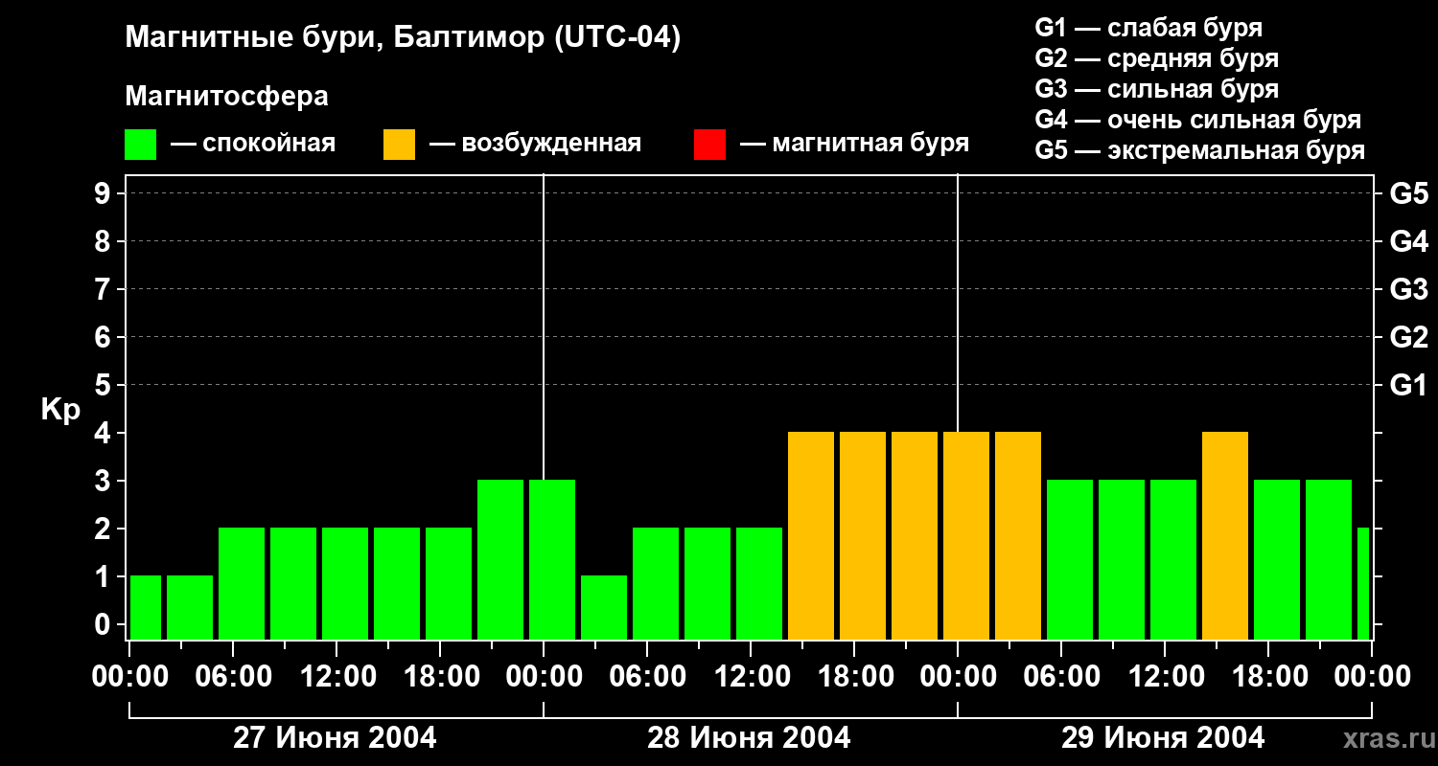Click the narrow first green bar on 27 June
Image resolution: width=1438 pixels, height=766 pixels.
tap(146, 607)
